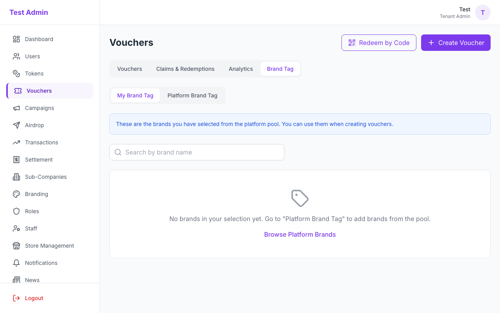Click the Tokens coins icon
Image resolution: width=500 pixels, height=313 pixels.
pos(16,74)
